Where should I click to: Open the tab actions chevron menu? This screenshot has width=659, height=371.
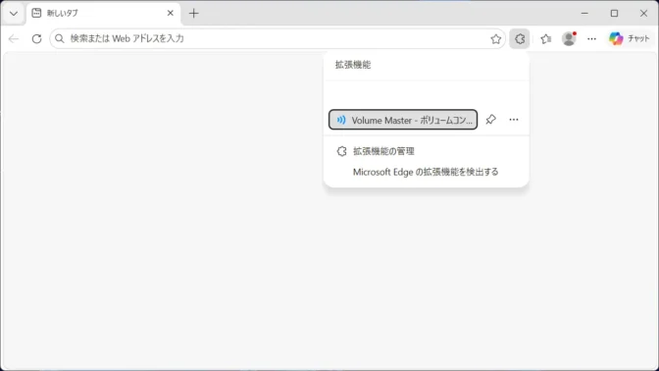tap(14, 14)
